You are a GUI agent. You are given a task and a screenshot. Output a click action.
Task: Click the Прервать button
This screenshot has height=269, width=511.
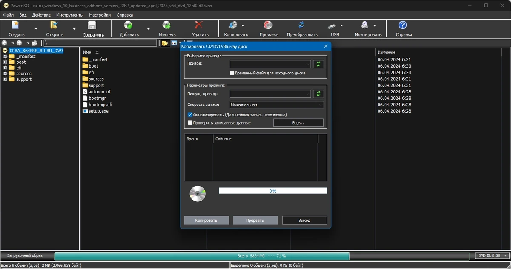pos(255,221)
